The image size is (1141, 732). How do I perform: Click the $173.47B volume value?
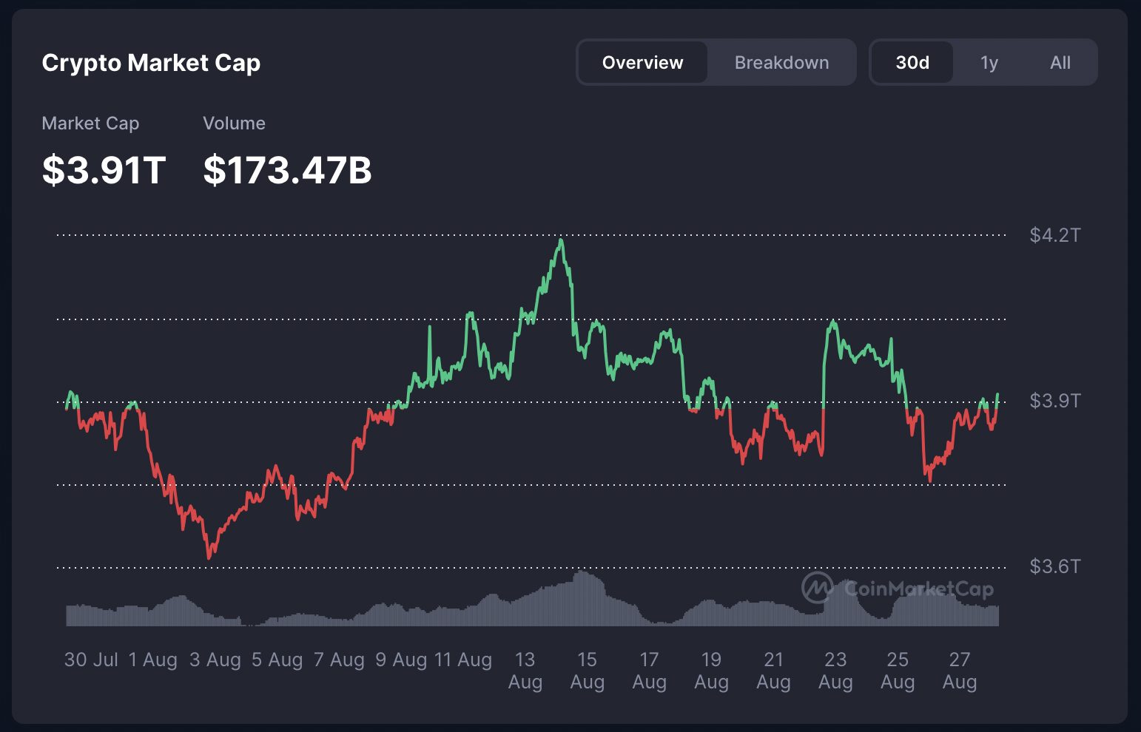[287, 170]
